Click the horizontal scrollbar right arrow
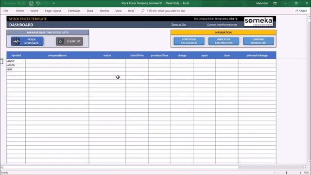This screenshot has width=311, height=175. 305,167
